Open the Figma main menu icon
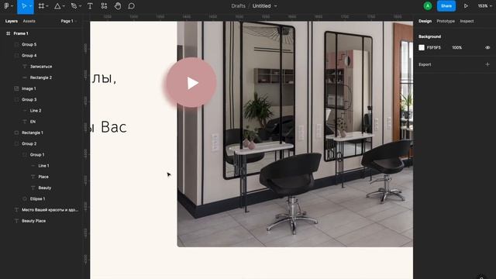 (x=6, y=5)
